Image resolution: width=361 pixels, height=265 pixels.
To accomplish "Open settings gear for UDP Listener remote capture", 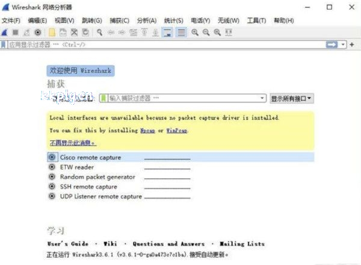I will pyautogui.click(x=52, y=196).
